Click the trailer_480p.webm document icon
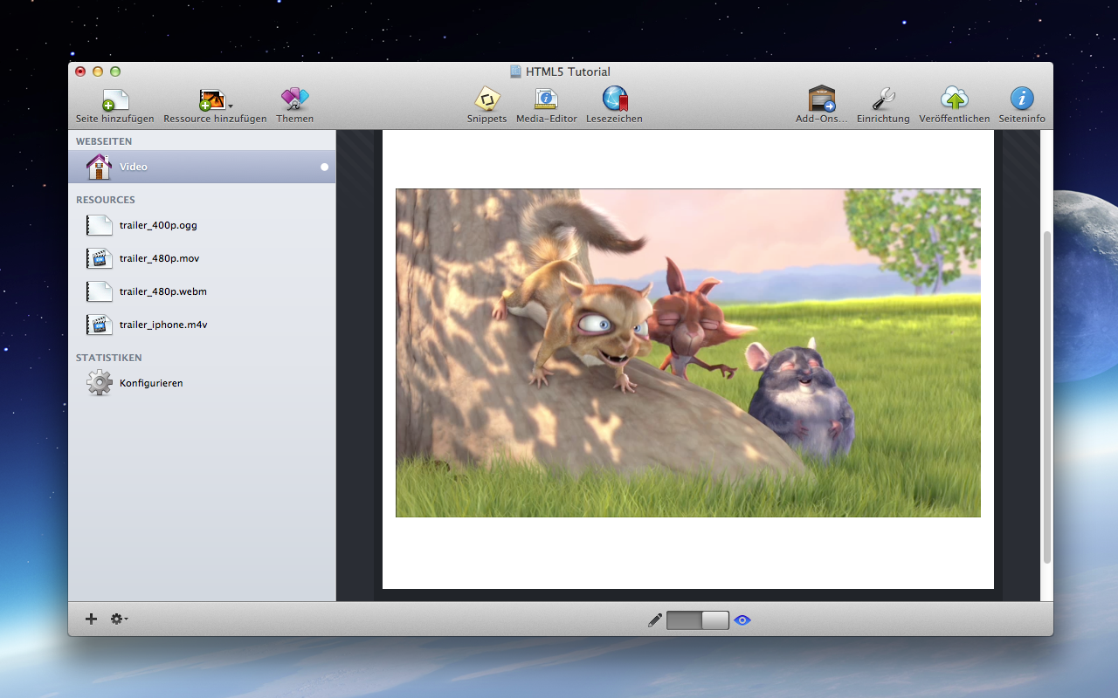Screen dimensions: 1118x698 (x=100, y=291)
